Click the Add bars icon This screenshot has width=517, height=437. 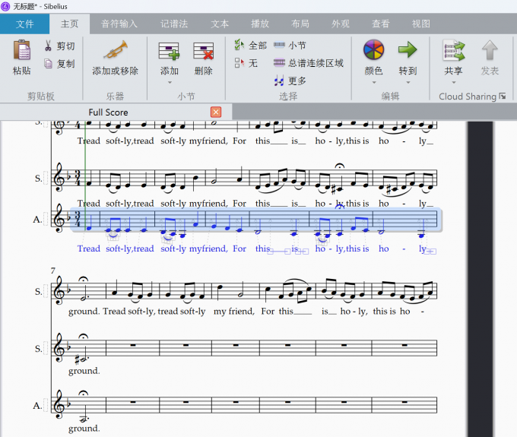coord(169,51)
